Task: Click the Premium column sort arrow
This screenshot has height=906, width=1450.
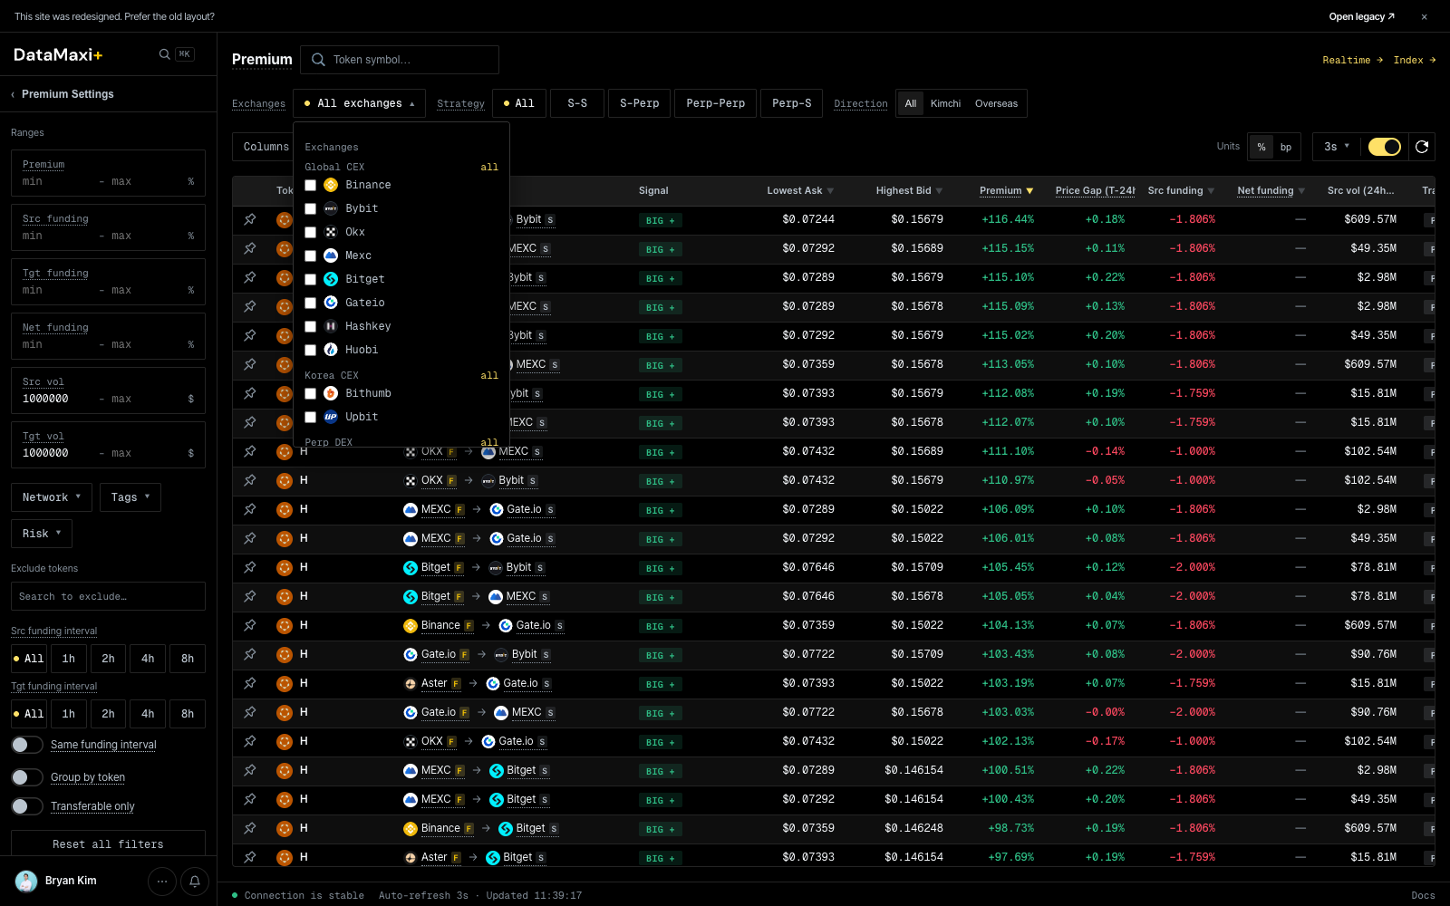Action: point(1029,191)
